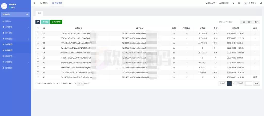The image size is (264, 116).
Task: Open the page size 10 dropdown
Action: click(x=80, y=84)
